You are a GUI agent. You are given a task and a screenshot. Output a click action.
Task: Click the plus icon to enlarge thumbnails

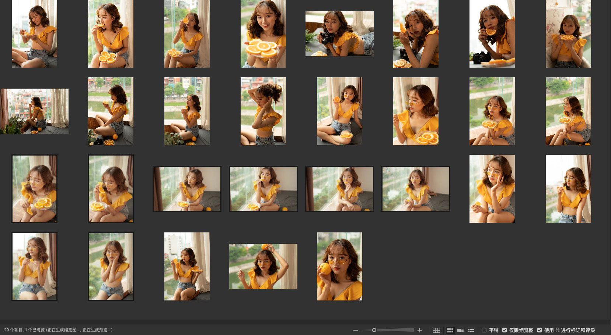point(419,330)
